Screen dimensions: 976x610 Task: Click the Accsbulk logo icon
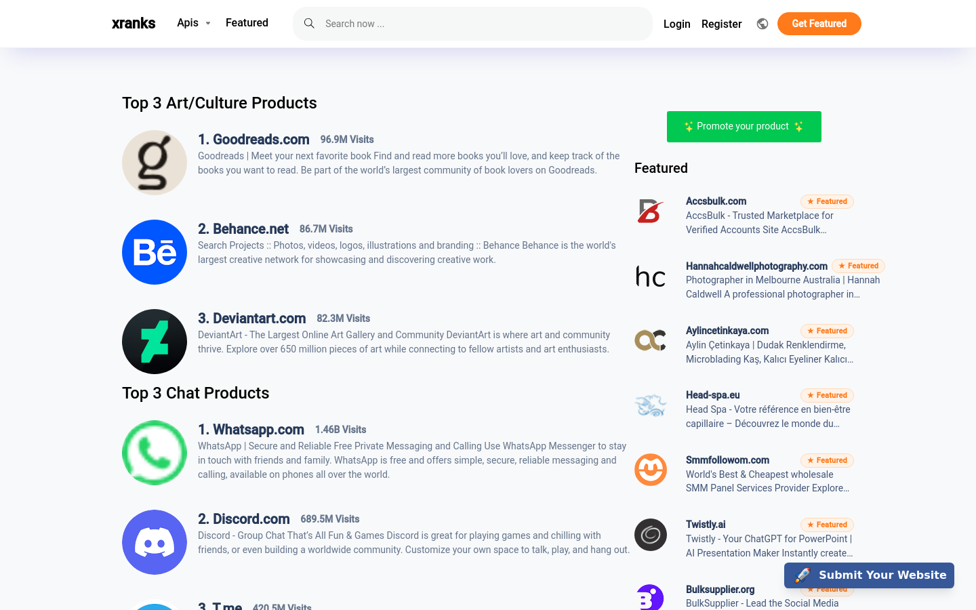click(651, 211)
